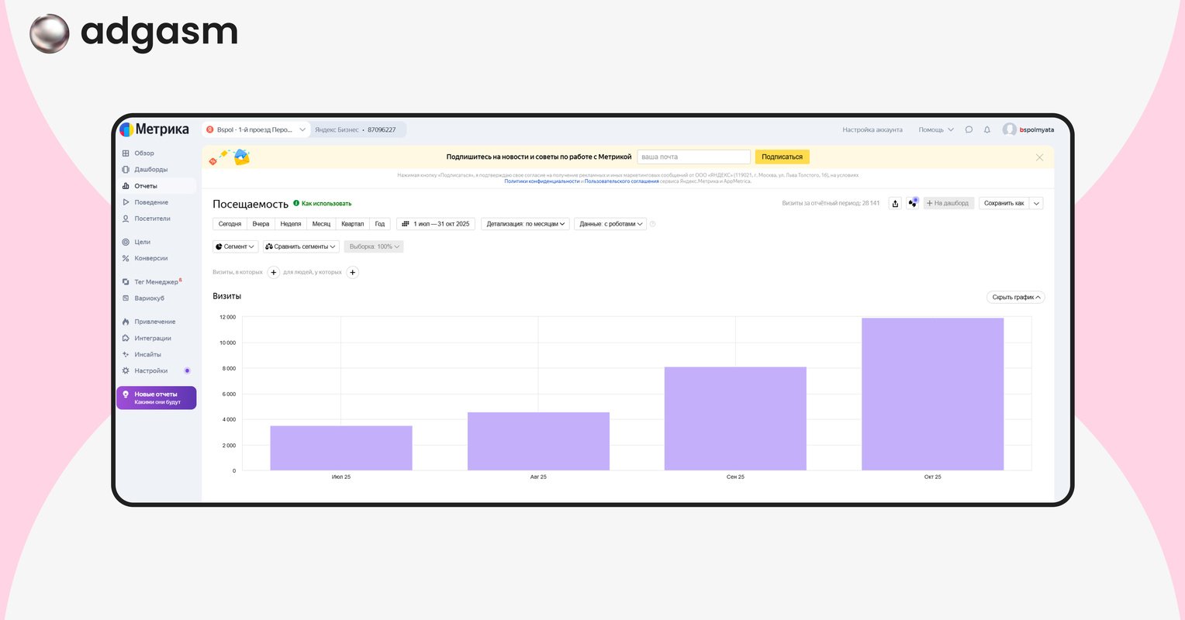Close the subscription banner
This screenshot has height=620, width=1185.
click(1039, 157)
